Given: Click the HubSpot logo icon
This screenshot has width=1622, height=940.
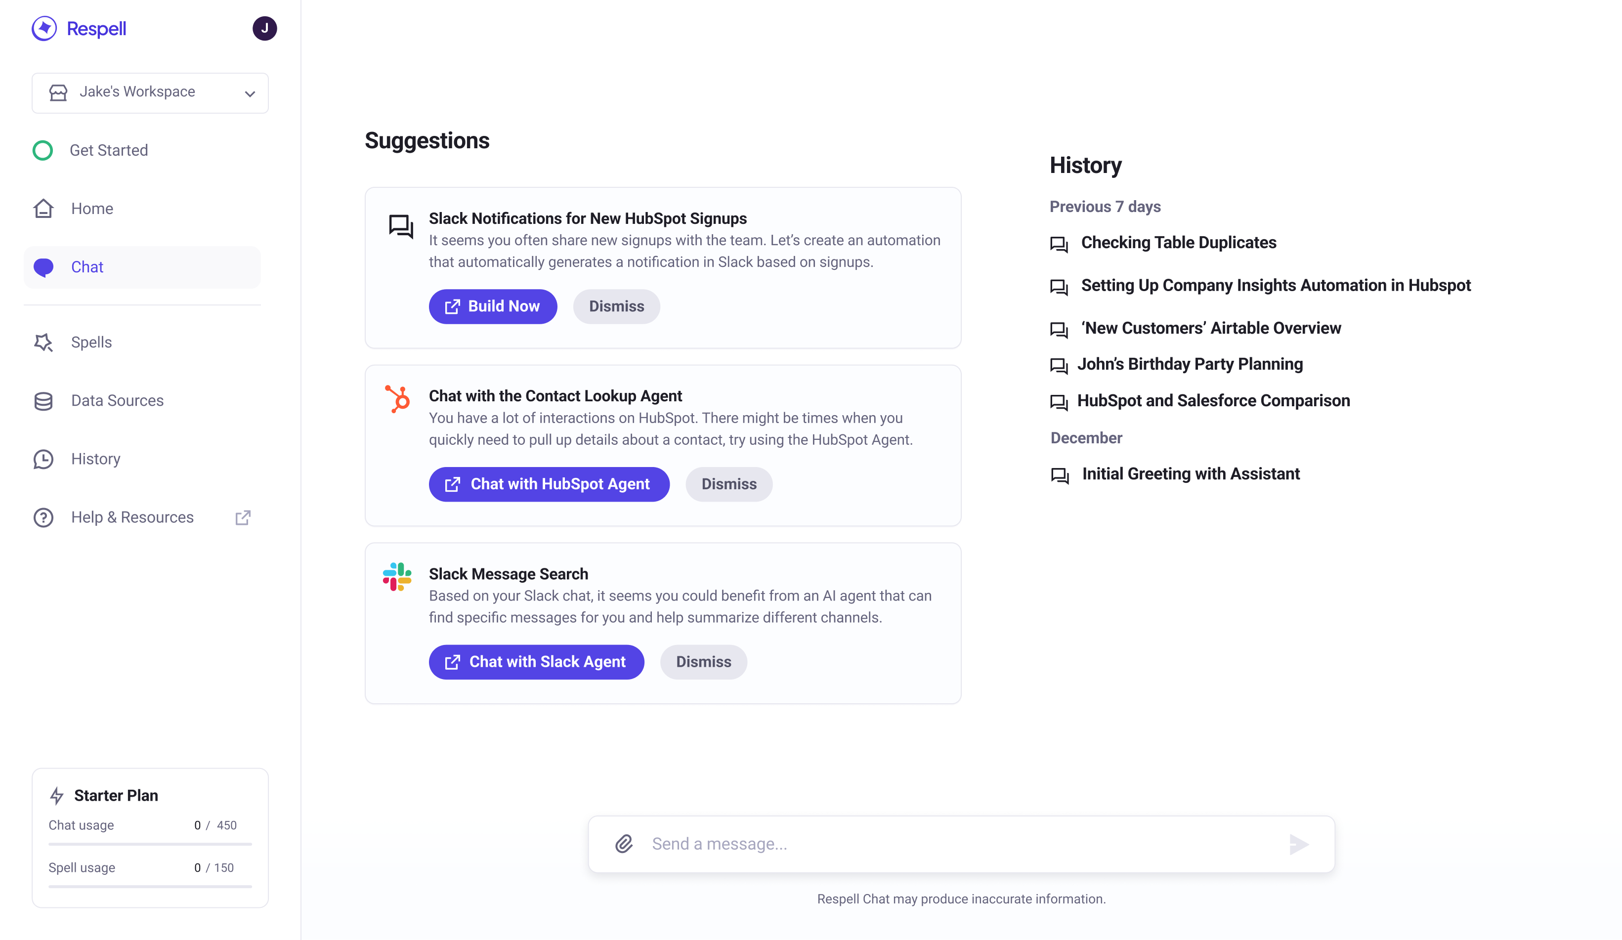Looking at the screenshot, I should pos(398,398).
